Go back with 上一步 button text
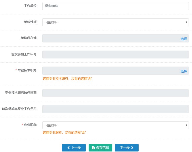 tap(76, 148)
